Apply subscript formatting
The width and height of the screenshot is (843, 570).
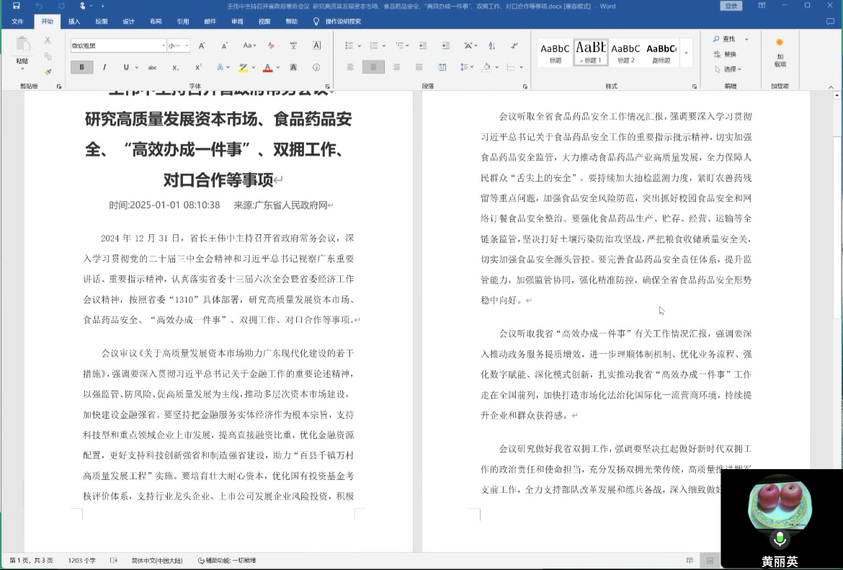pos(175,68)
